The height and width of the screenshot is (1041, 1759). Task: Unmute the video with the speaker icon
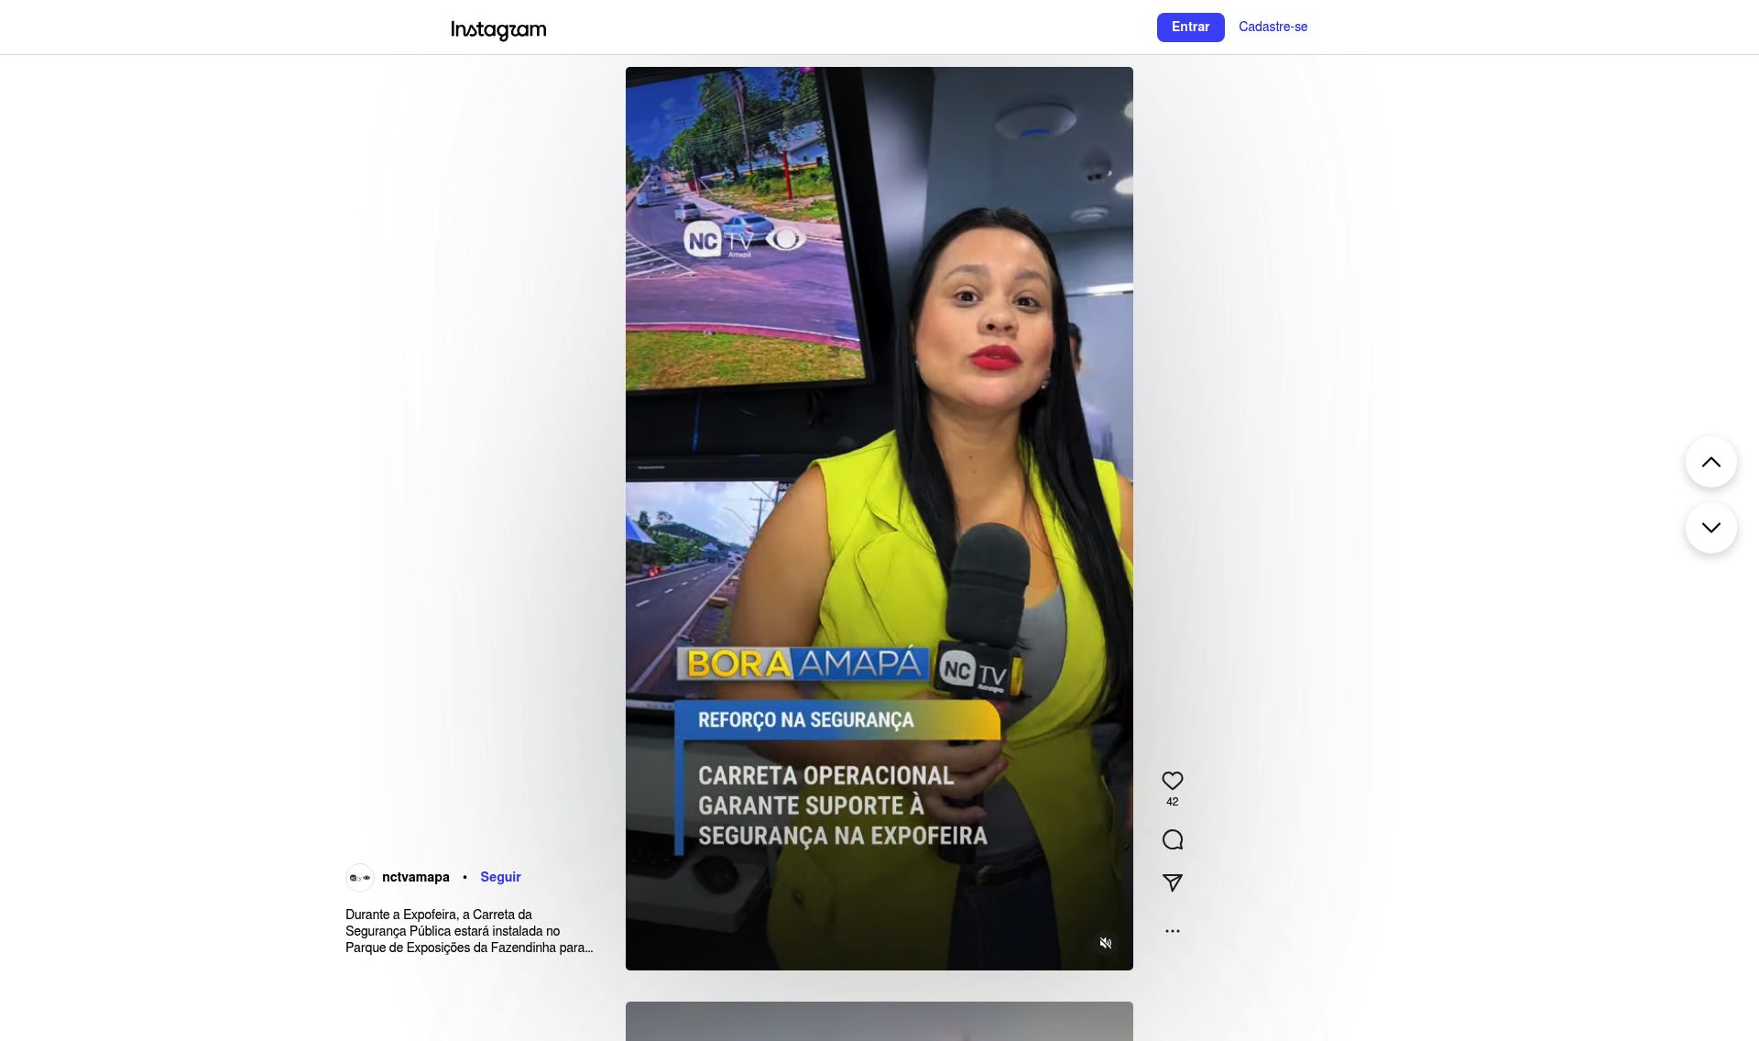[1106, 943]
